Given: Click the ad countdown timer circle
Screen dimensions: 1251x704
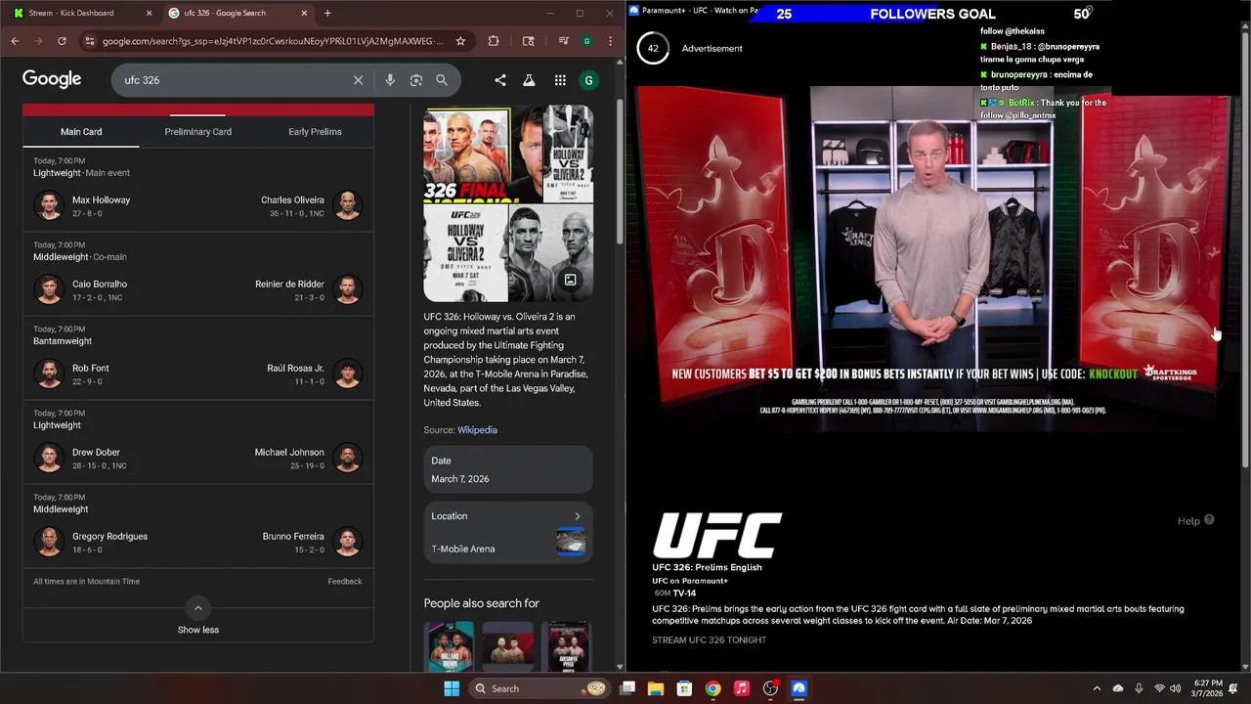Looking at the screenshot, I should 653,48.
